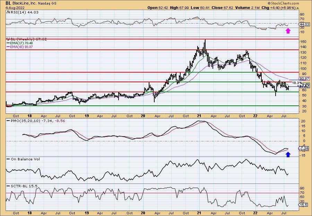This screenshot has width=312, height=216.
Task: Click the 130 level on price axis
Action: [303, 53]
